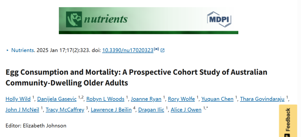Expand the citation disclosure triangle
This screenshot has height=137, width=301.
coord(7,50)
